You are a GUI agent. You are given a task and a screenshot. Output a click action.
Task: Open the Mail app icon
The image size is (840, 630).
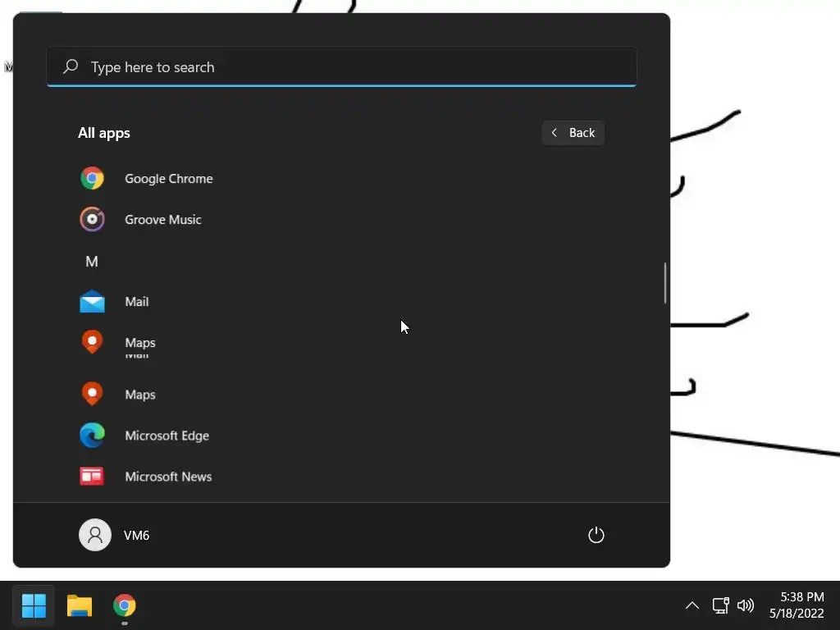pyautogui.click(x=92, y=302)
